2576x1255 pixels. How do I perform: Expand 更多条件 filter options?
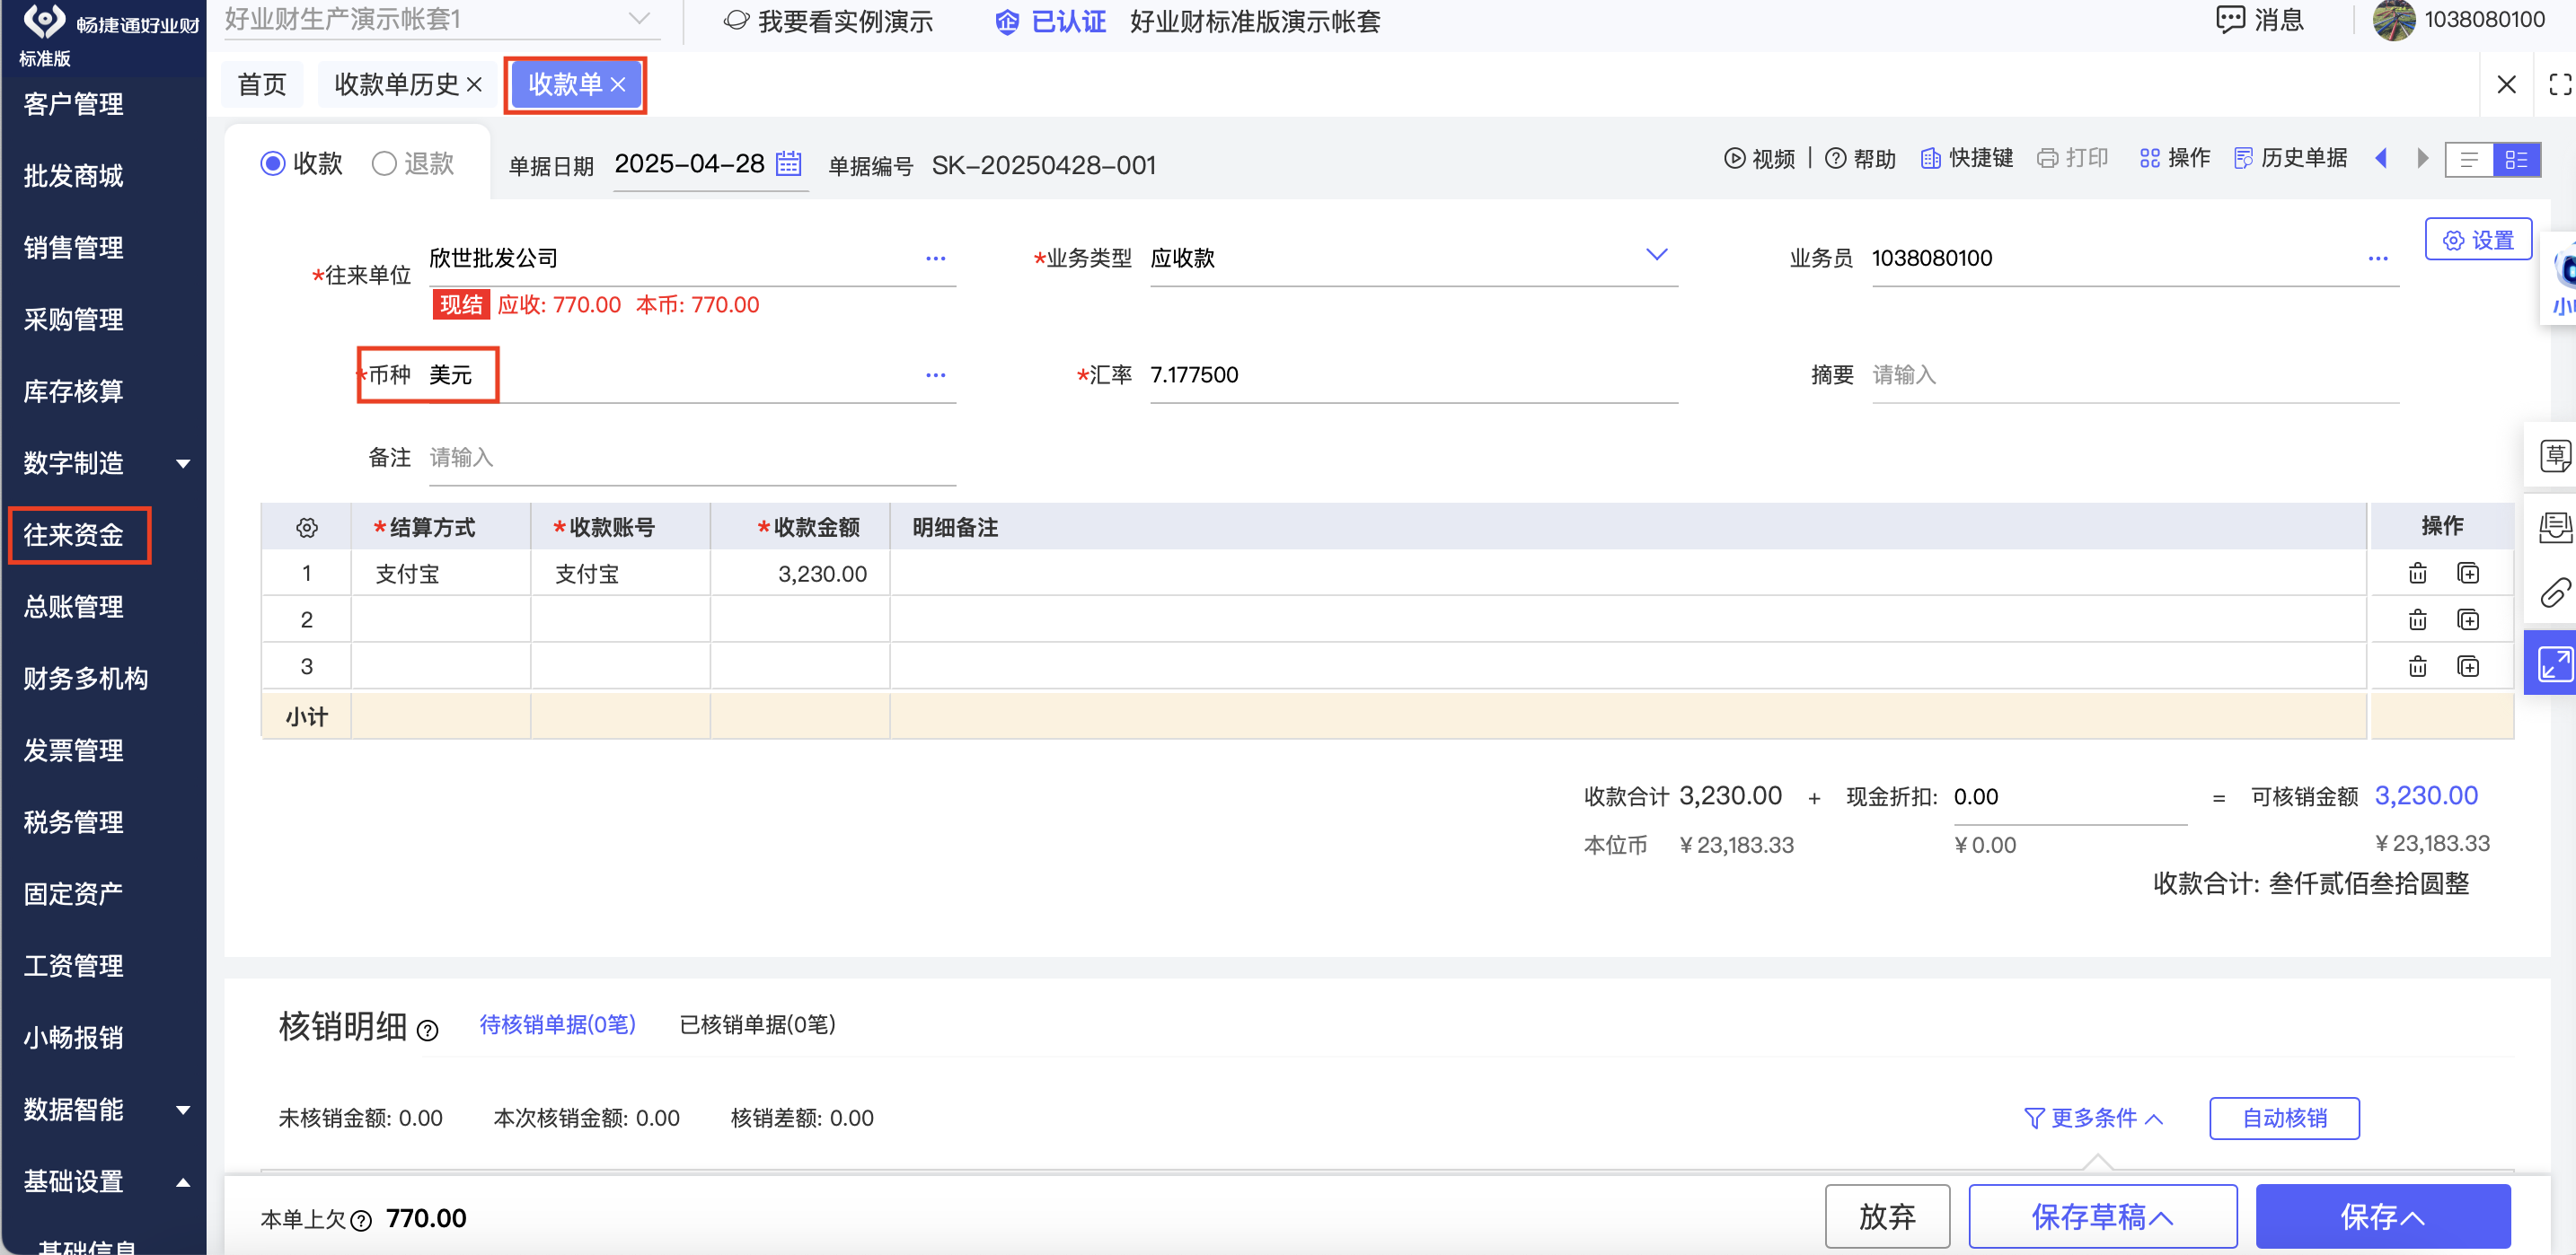(2093, 1117)
